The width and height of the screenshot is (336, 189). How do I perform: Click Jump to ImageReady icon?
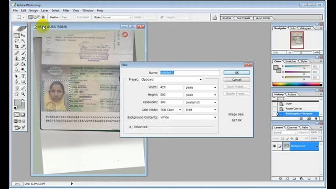click(x=20, y=128)
